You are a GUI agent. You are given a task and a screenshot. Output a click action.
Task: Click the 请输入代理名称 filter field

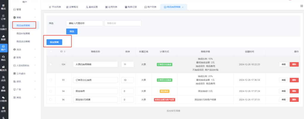(84, 23)
